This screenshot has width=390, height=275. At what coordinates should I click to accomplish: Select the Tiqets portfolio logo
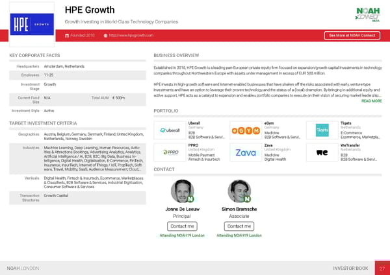click(323, 130)
